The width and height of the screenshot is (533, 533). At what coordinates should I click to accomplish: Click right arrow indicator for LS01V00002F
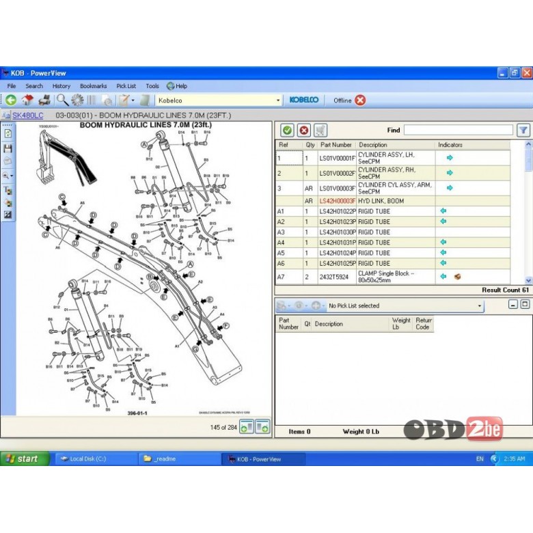[x=450, y=173]
